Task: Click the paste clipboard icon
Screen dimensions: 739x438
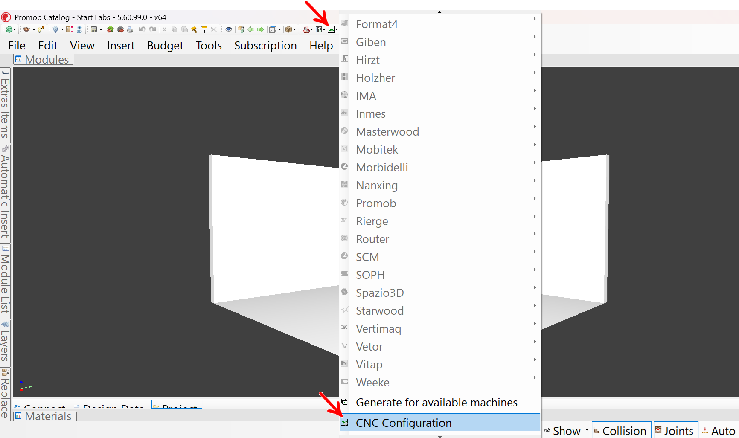Action: point(184,29)
